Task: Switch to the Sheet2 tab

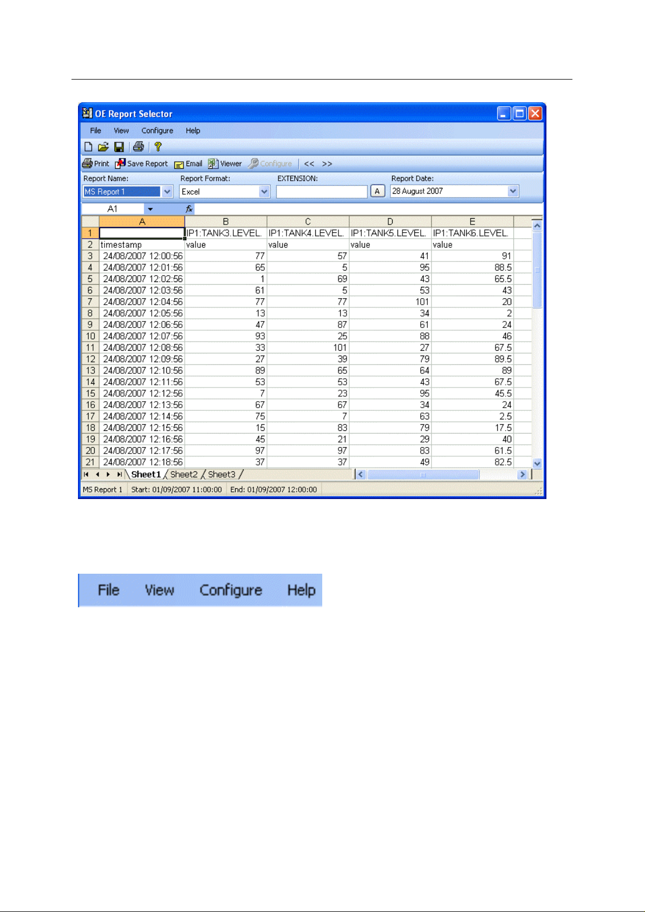Action: [184, 475]
